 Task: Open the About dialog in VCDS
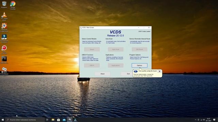click(x=103, y=74)
